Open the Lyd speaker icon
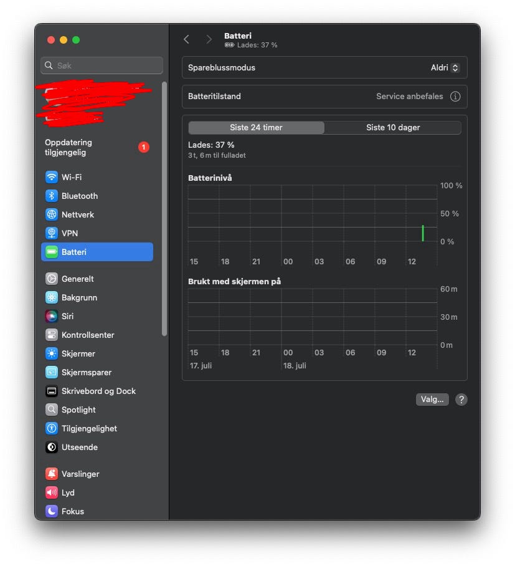Viewport: 515px width, 566px height. (x=52, y=492)
